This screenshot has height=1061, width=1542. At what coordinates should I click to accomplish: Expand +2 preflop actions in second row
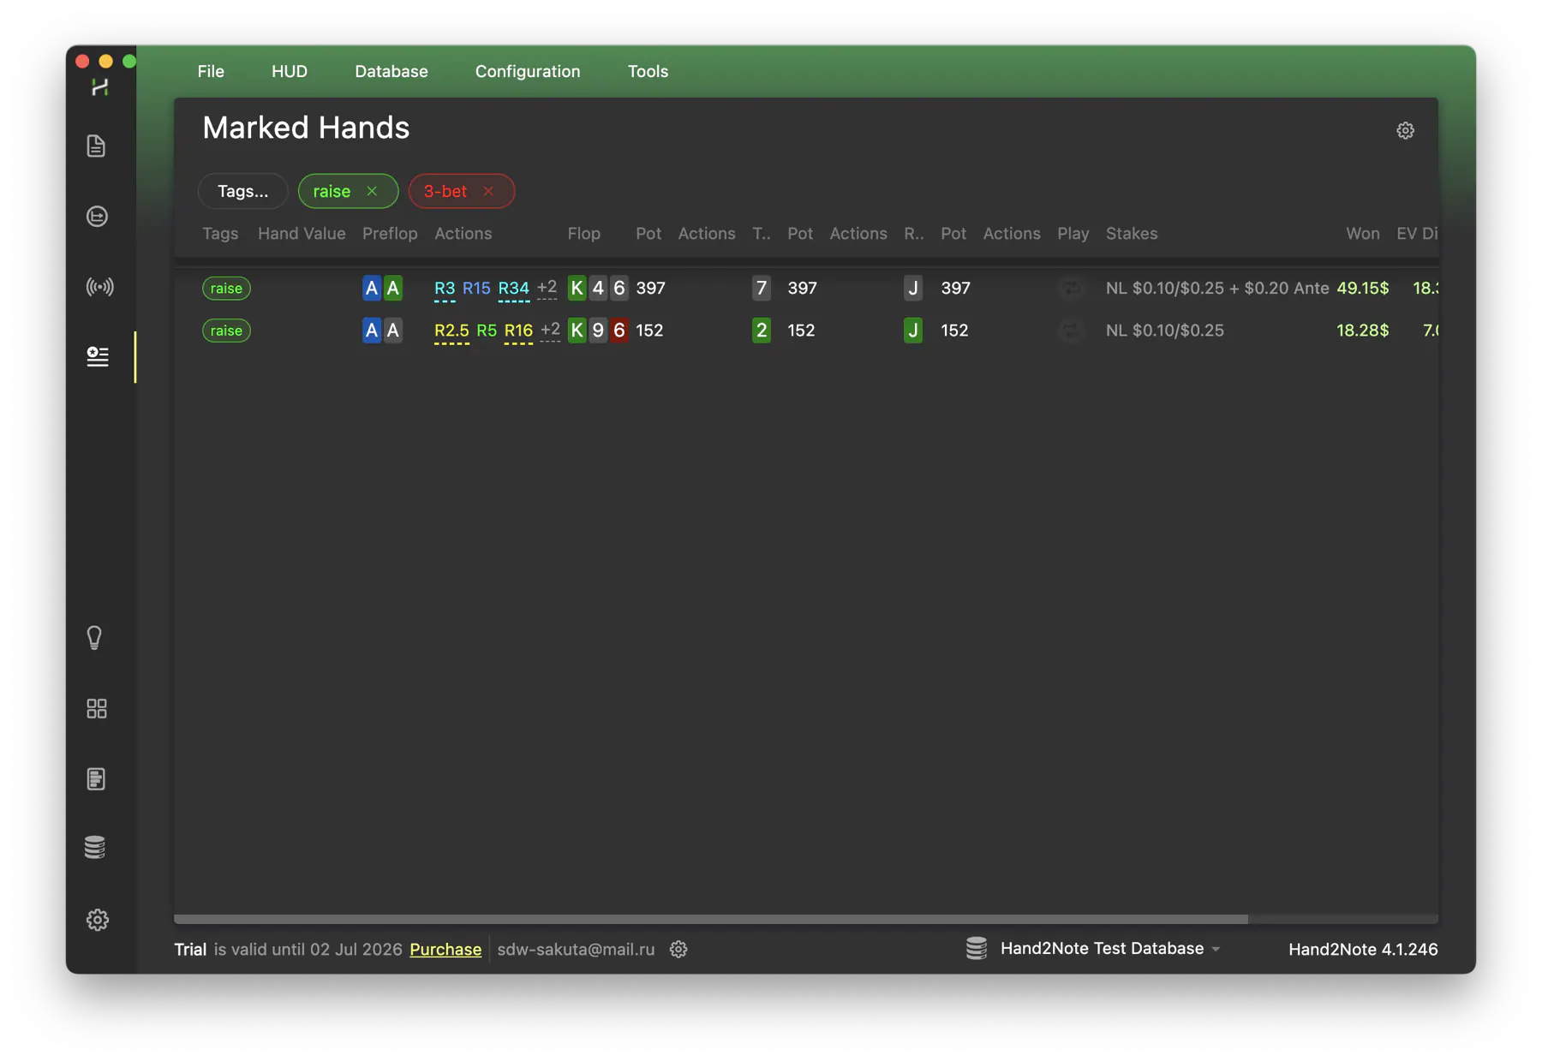click(550, 331)
